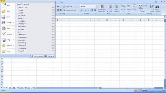Pin the 'sk_u_july' recent document
The height and width of the screenshot is (93, 166).
53,51
